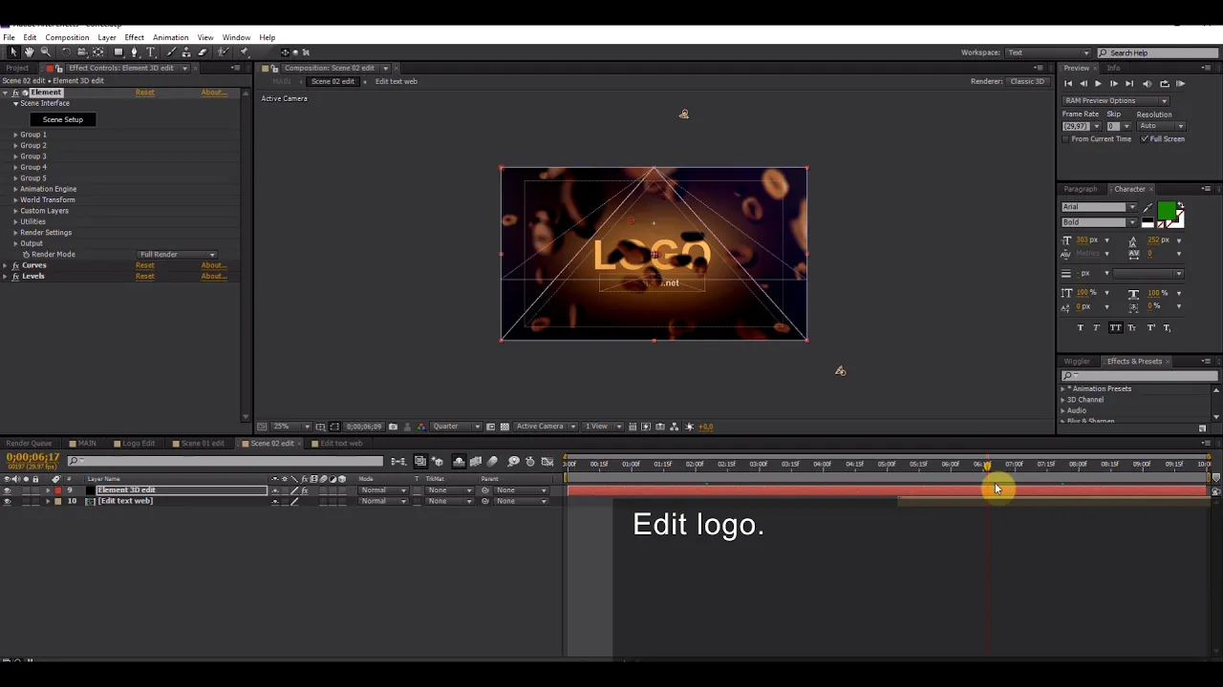This screenshot has width=1223, height=687.
Task: Select the Rectangle shape tool
Action: coord(118,52)
